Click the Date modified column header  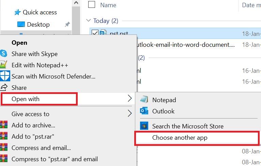click(x=251, y=5)
